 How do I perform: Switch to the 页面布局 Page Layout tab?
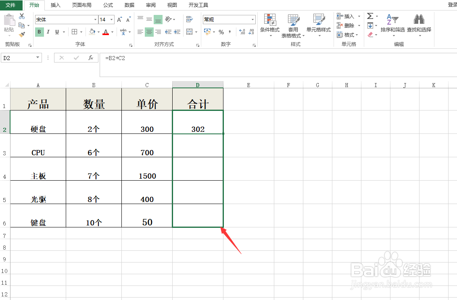click(81, 5)
